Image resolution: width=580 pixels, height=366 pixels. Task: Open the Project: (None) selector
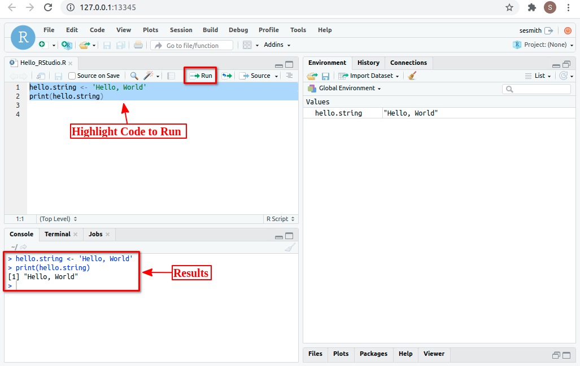pos(546,44)
